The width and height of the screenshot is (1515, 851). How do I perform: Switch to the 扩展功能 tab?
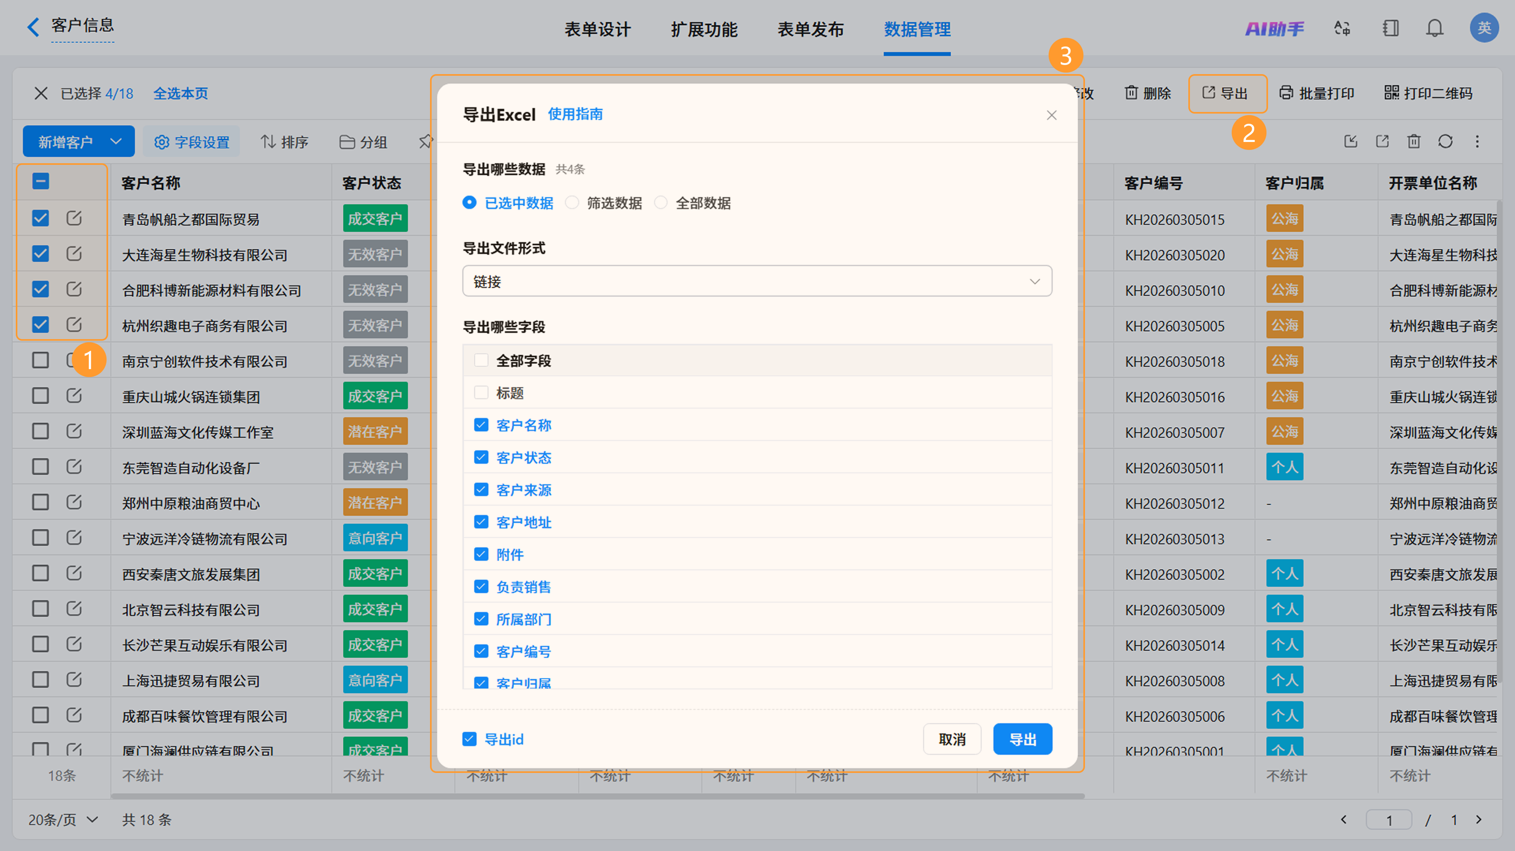point(704,29)
